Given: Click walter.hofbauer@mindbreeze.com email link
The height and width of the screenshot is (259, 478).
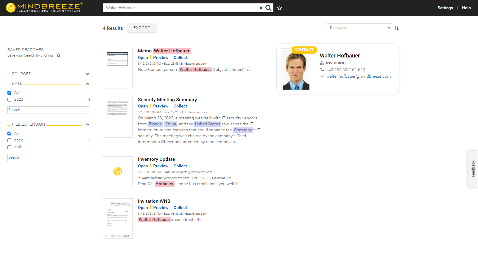Looking at the screenshot, I should (359, 77).
